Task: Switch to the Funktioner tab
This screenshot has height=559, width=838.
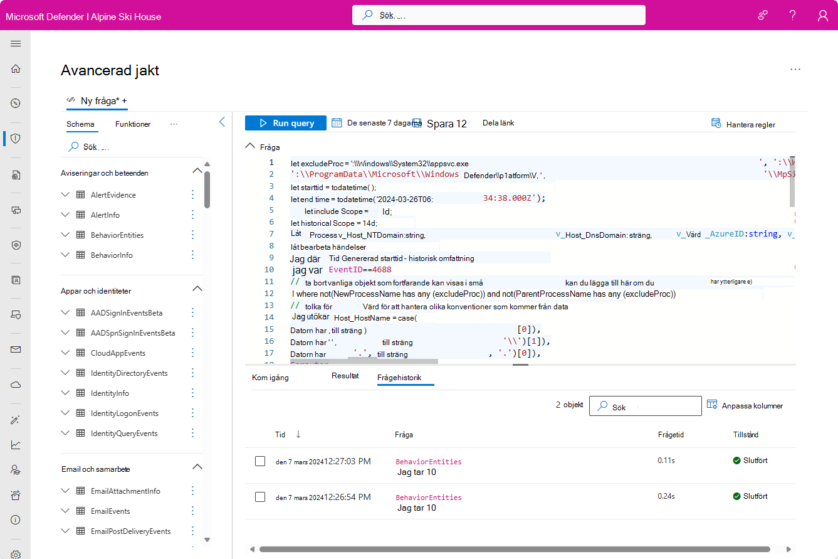Action: click(133, 124)
